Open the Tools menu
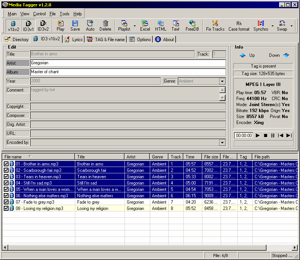300x260 pixels. (x=64, y=14)
